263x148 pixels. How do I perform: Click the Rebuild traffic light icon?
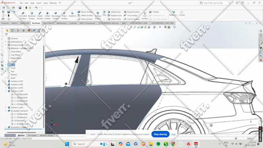point(26,8)
